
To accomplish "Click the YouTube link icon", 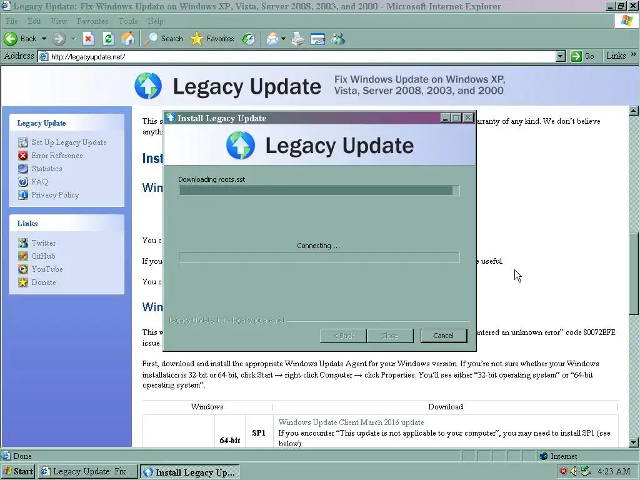I will point(23,269).
